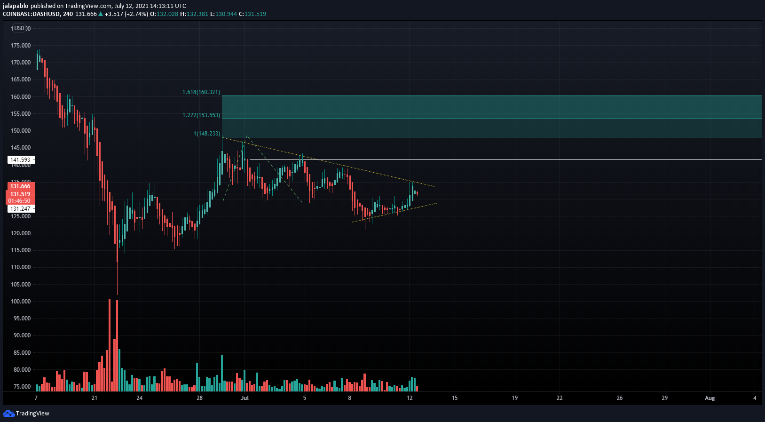Click the 1(148.233) Fibonacci label
765x422 pixels.
(x=207, y=134)
